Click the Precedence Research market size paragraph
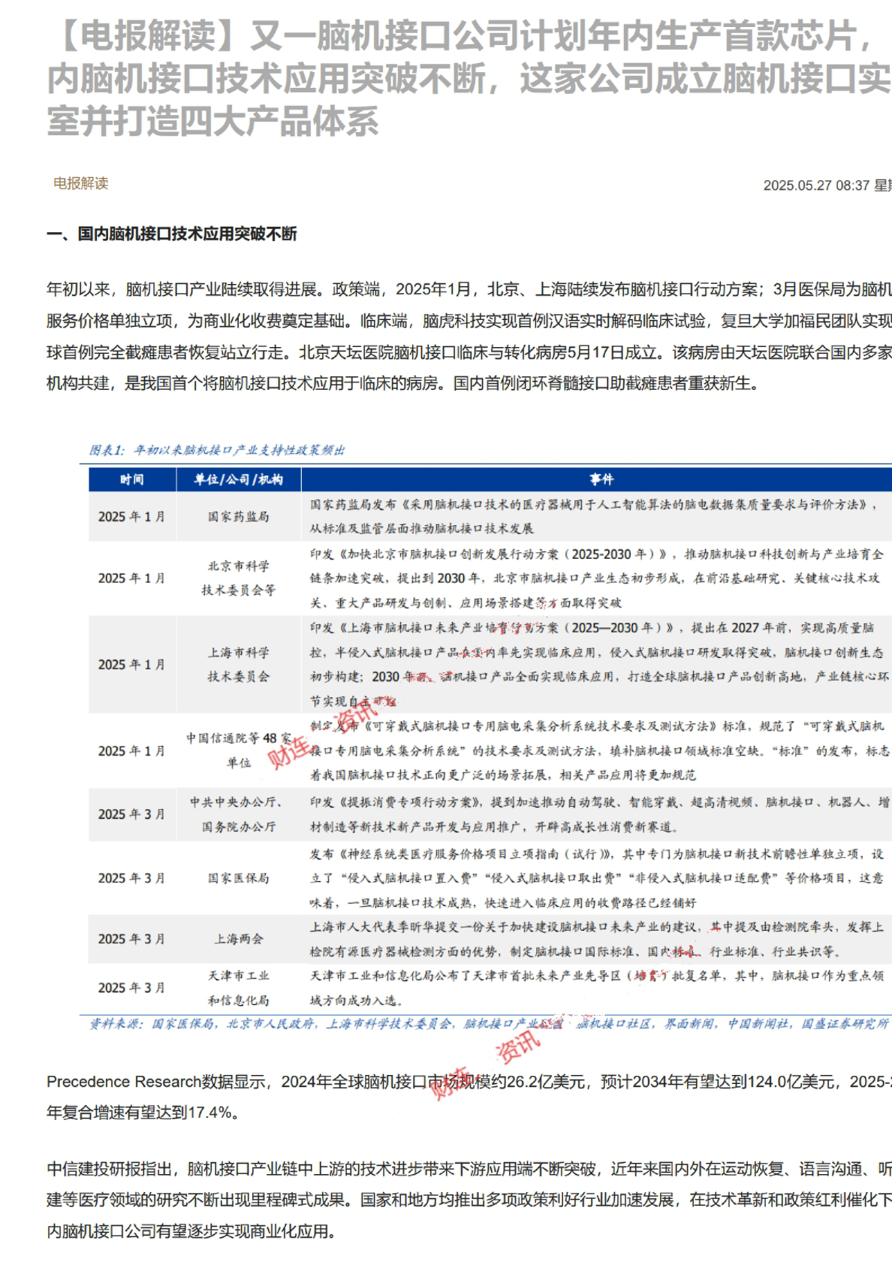892x1262 pixels. [x=466, y=1097]
